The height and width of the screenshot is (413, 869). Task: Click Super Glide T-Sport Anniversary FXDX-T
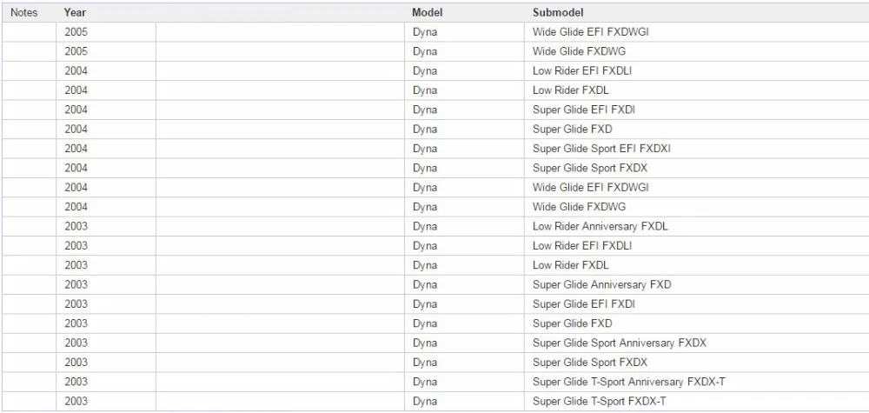(629, 382)
